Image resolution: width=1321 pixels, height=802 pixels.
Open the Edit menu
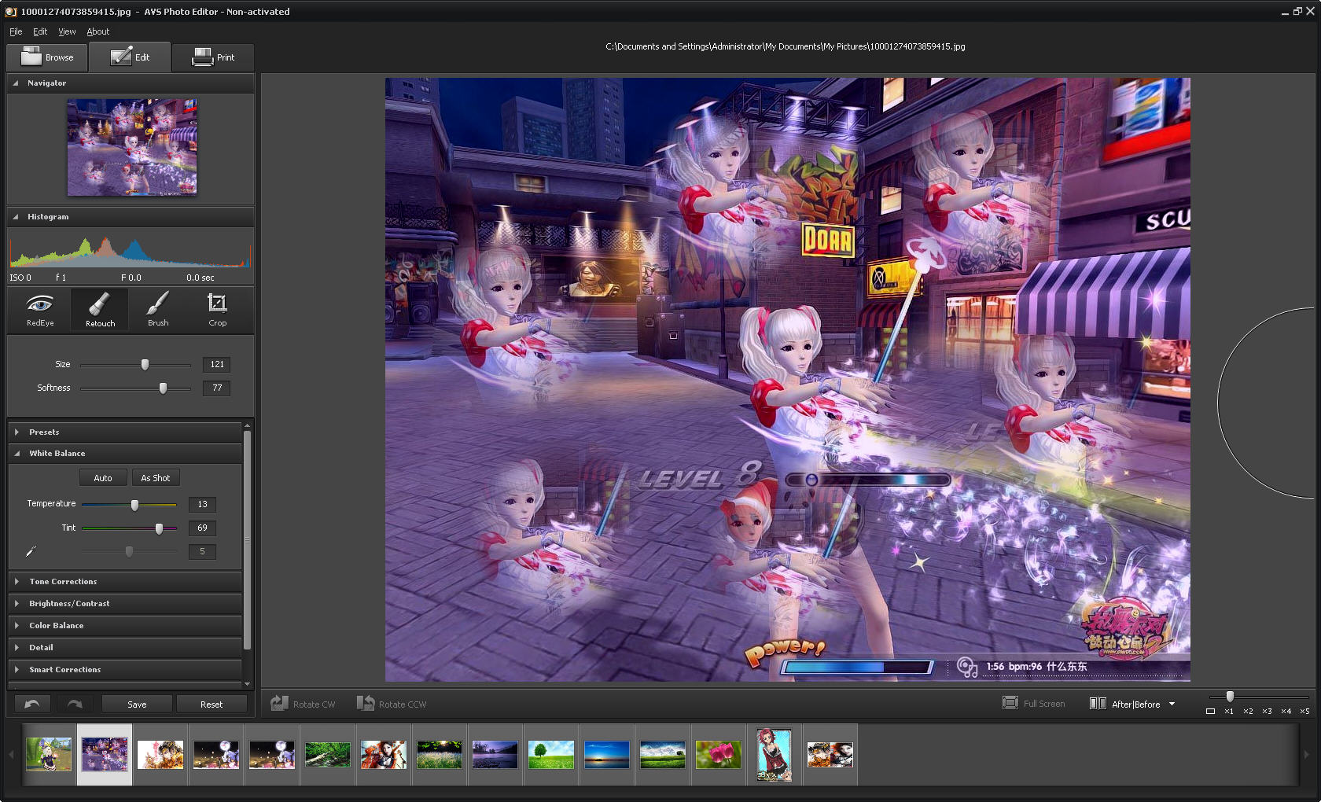tap(40, 31)
